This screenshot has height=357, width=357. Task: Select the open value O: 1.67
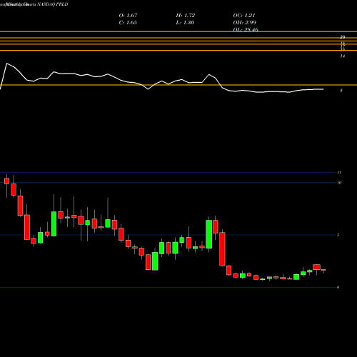tap(128, 16)
